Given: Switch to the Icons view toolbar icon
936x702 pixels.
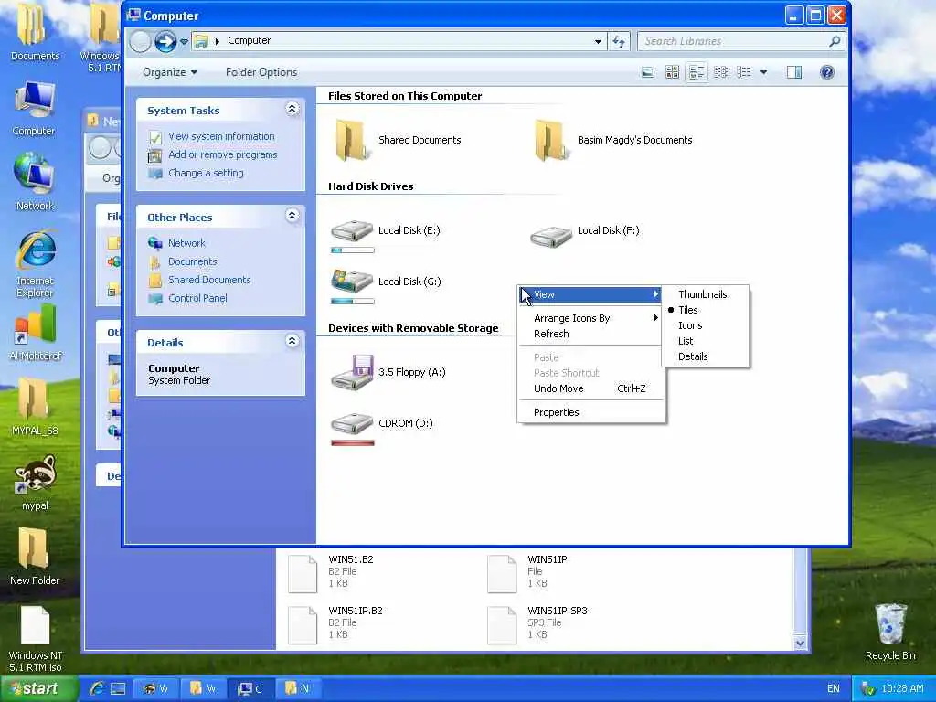Looking at the screenshot, I should pyautogui.click(x=720, y=72).
